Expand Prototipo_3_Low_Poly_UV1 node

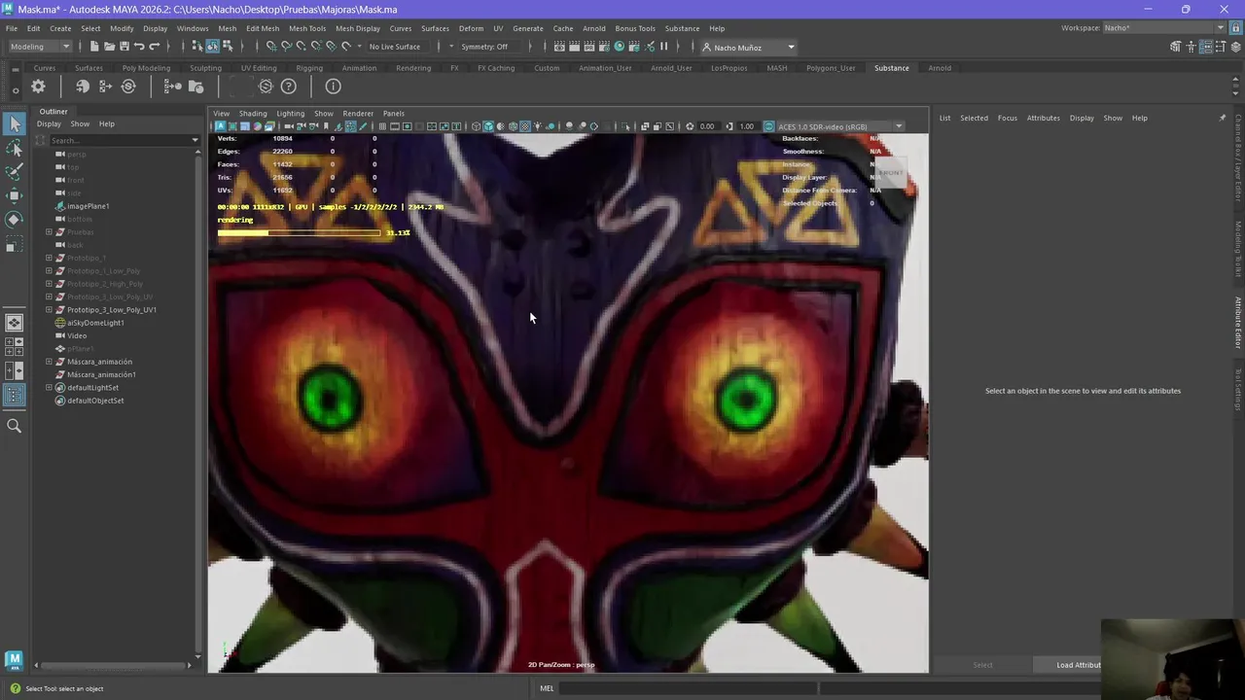49,309
